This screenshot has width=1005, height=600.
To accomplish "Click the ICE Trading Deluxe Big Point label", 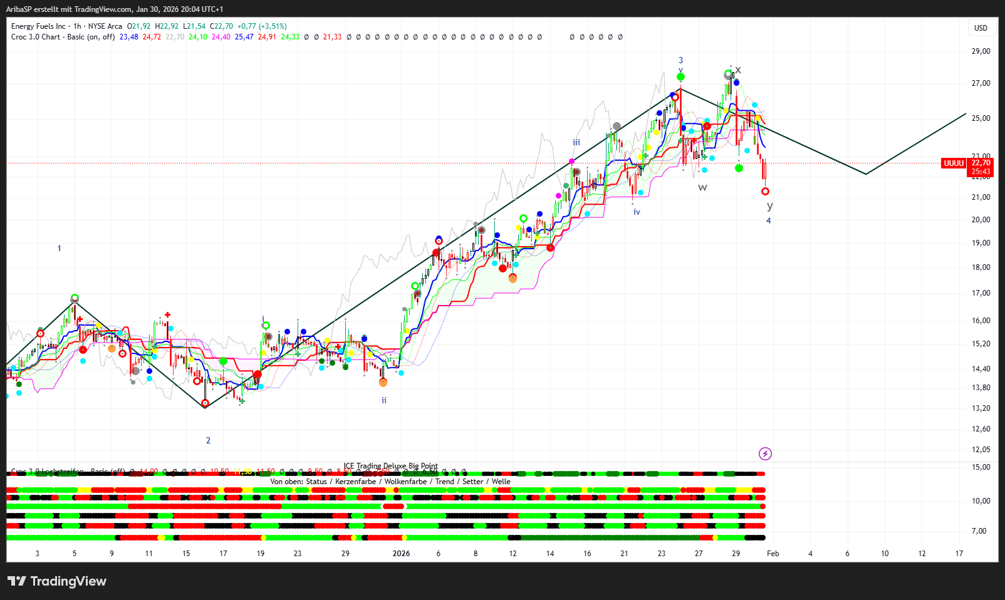I will pos(390,466).
